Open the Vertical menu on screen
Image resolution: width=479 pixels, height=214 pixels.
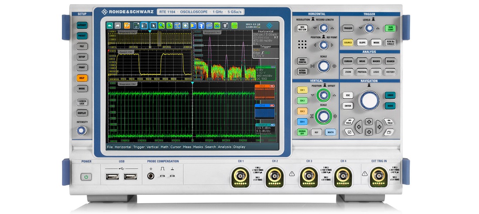click(152, 147)
